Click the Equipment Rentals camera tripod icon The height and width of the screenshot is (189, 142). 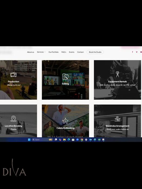[117, 74]
